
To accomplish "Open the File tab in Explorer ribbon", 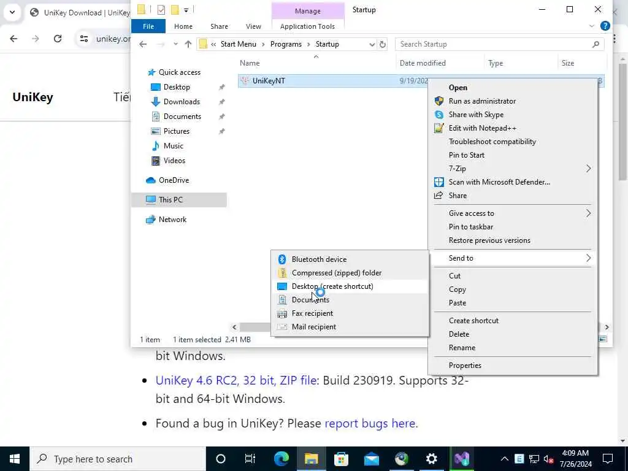I will click(x=148, y=26).
